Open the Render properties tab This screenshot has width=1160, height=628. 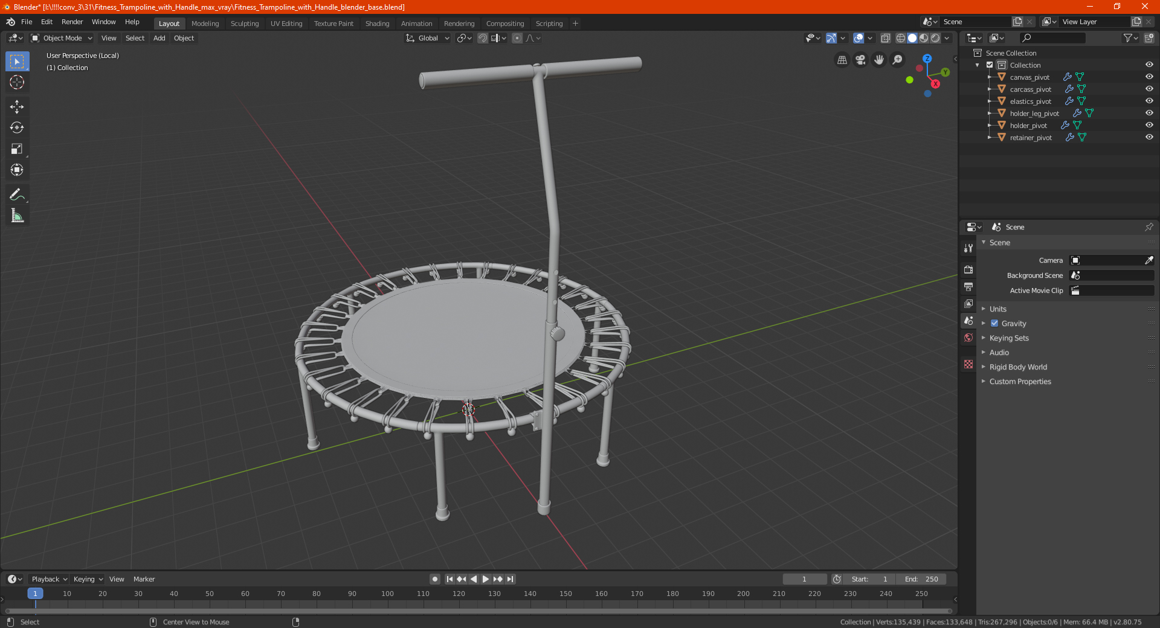pyautogui.click(x=968, y=269)
